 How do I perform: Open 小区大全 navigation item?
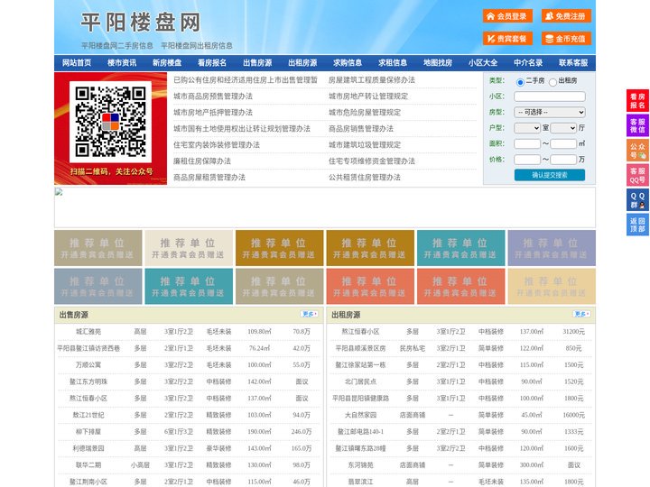(483, 63)
